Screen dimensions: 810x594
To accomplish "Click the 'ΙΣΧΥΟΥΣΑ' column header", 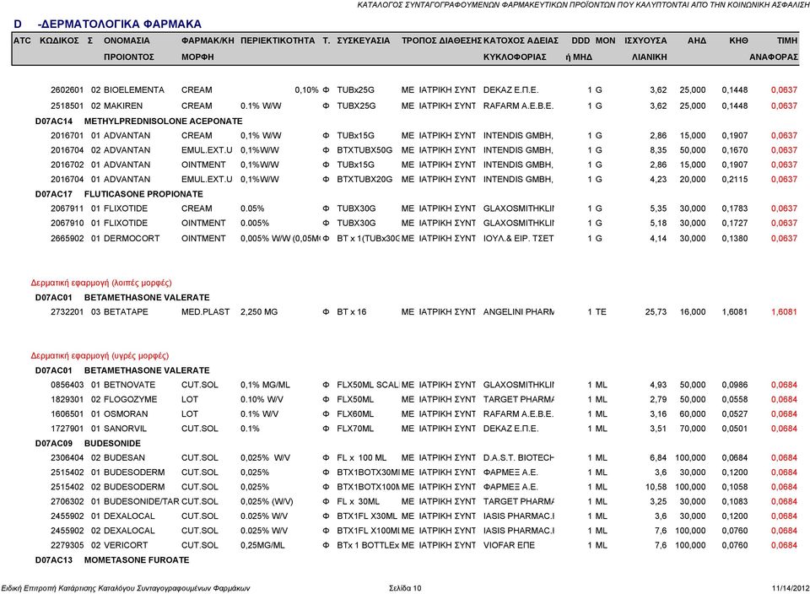I will pyautogui.click(x=645, y=40).
